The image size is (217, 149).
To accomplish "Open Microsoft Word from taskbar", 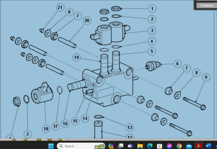I will point(208,146).
